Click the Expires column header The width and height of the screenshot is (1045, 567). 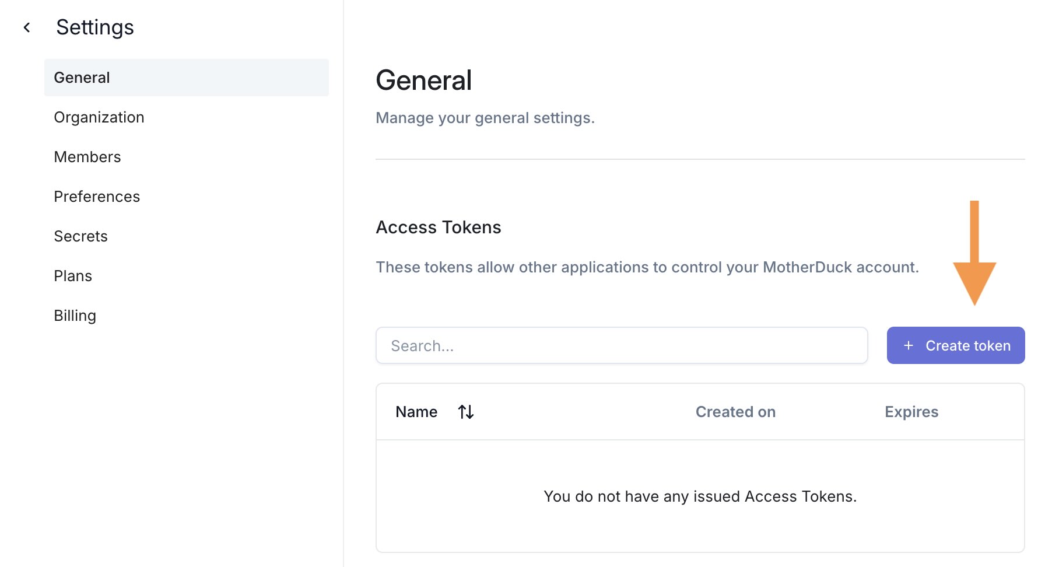pos(911,412)
